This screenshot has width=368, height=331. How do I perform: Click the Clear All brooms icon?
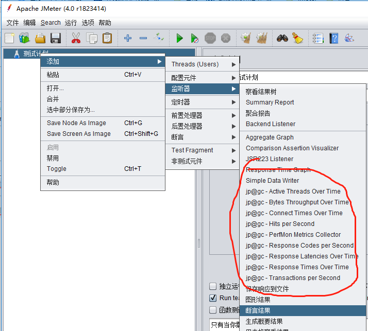261,38
